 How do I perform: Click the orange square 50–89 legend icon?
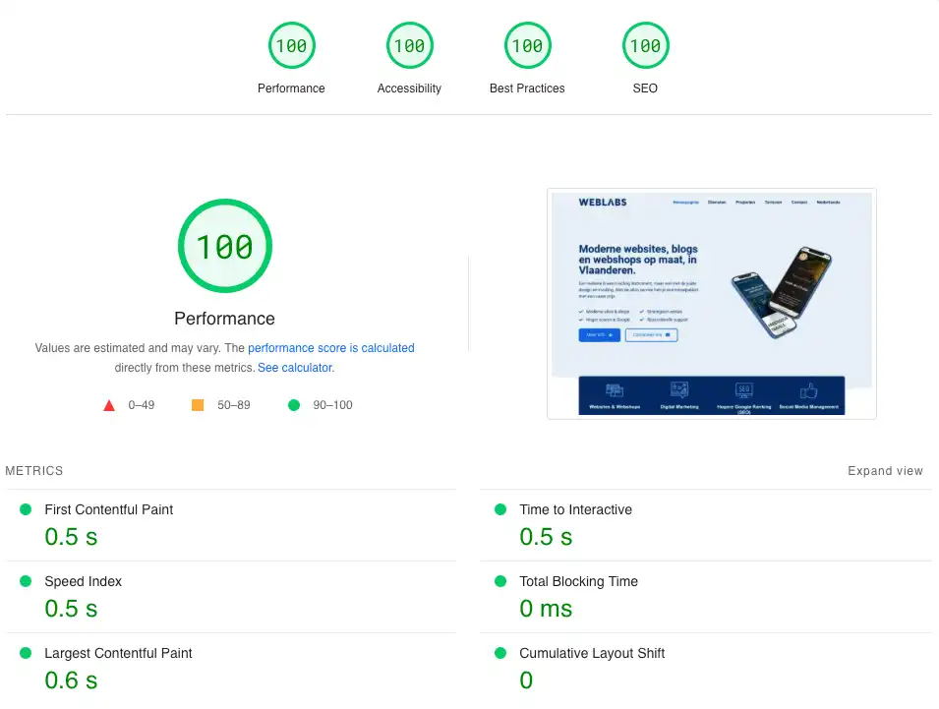pyautogui.click(x=198, y=405)
